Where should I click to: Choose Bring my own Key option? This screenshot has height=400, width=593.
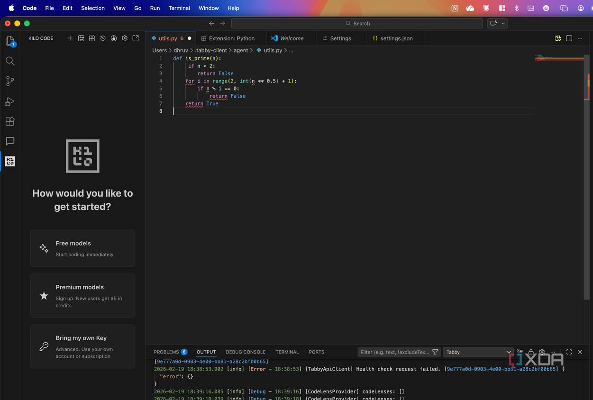pos(82,346)
